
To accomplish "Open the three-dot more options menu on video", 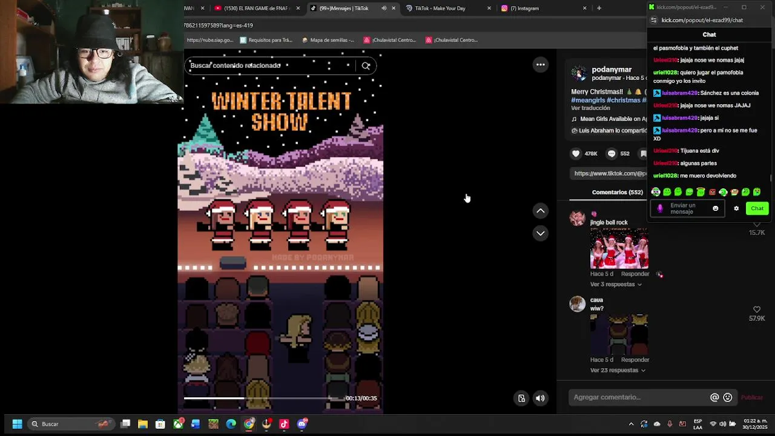I will (x=541, y=65).
